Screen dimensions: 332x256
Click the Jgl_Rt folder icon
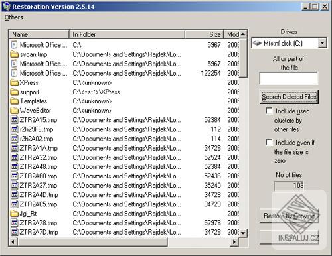(x=14, y=214)
